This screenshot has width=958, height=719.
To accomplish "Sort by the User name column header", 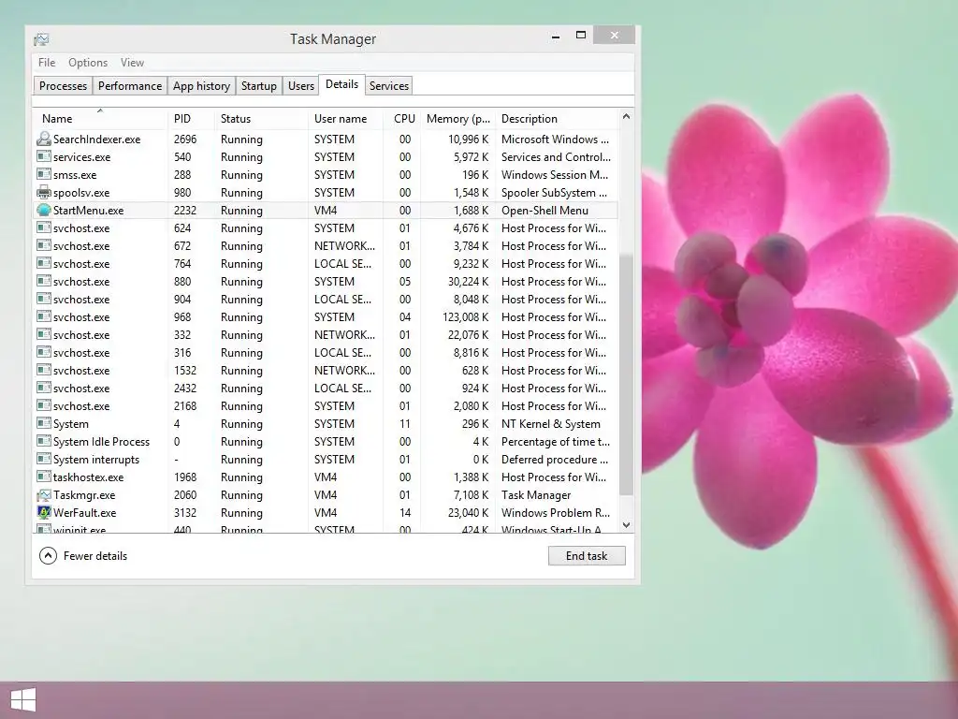I will click(345, 118).
